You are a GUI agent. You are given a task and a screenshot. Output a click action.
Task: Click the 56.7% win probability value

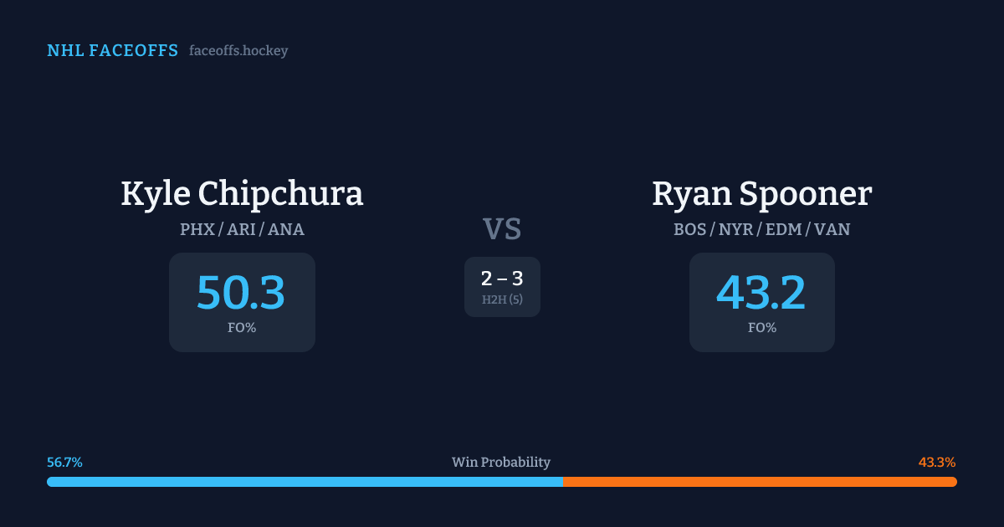tap(64, 463)
